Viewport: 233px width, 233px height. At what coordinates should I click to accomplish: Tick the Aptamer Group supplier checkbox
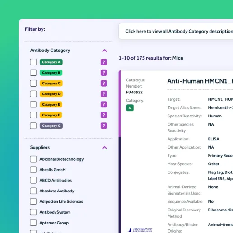[x=33, y=223]
